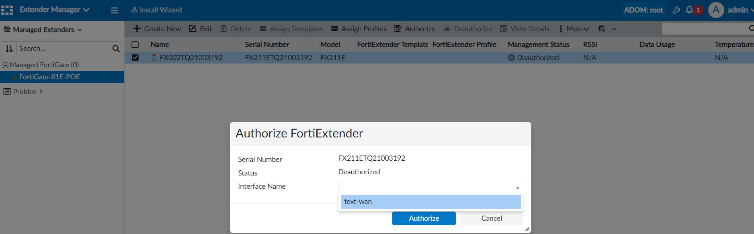Expand the Managed Extenders dropdown
Image resolution: width=754 pixels, height=234 pixels.
43,30
